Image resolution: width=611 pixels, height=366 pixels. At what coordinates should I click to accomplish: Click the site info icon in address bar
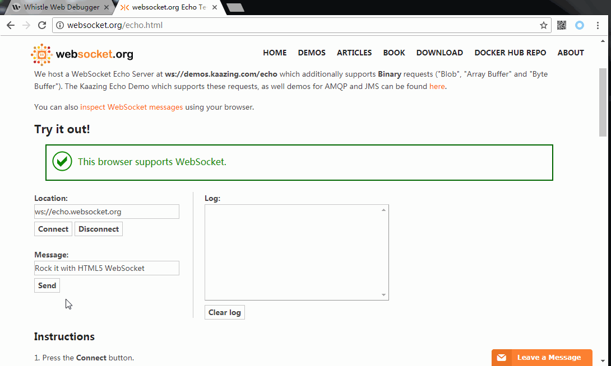[x=59, y=25]
